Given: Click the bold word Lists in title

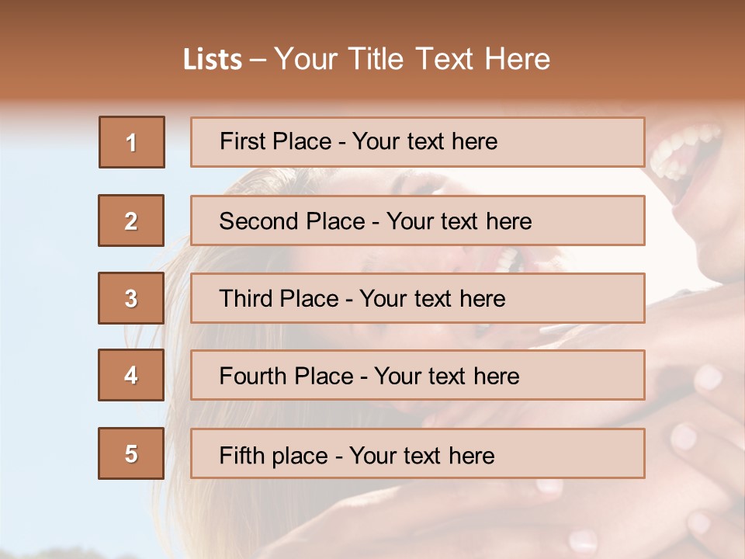Looking at the screenshot, I should click(x=213, y=60).
